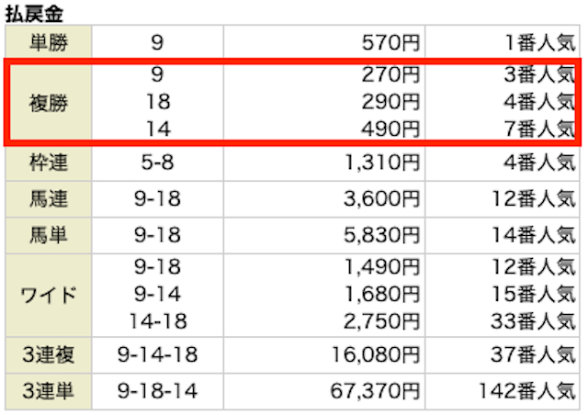Select the 1番人気 popularity cell
The image size is (588, 415).
pos(540,43)
